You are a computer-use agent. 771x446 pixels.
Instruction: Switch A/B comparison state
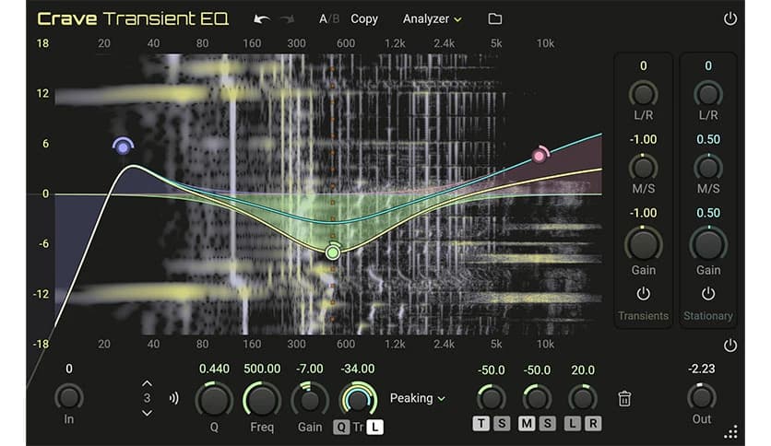pyautogui.click(x=329, y=18)
